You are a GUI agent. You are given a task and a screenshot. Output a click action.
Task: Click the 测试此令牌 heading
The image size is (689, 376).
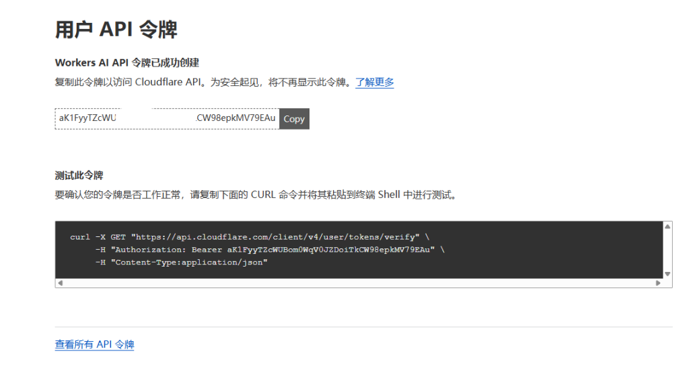coord(79,176)
